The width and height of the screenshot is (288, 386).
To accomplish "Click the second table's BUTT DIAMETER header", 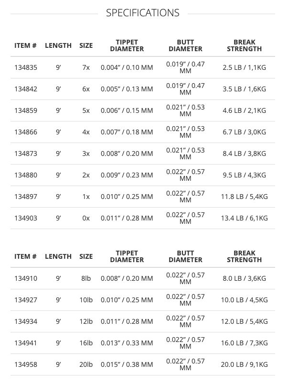I will pyautogui.click(x=185, y=256).
